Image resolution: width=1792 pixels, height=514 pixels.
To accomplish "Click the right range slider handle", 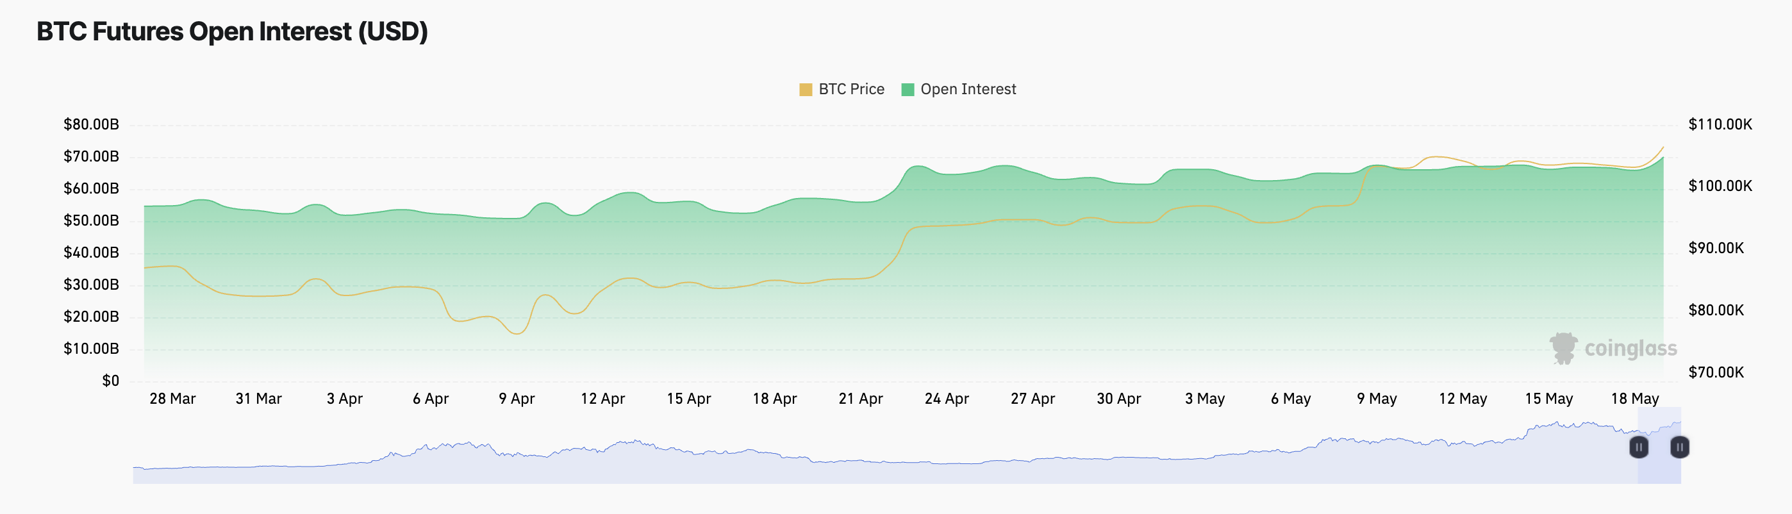I will pyautogui.click(x=1679, y=447).
